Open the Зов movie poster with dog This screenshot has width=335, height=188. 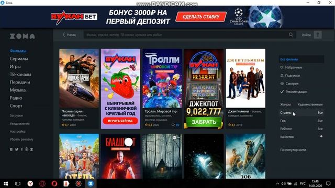pos(245,156)
